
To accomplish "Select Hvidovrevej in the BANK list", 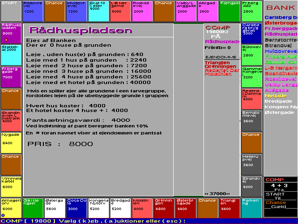I will pos(281,51).
